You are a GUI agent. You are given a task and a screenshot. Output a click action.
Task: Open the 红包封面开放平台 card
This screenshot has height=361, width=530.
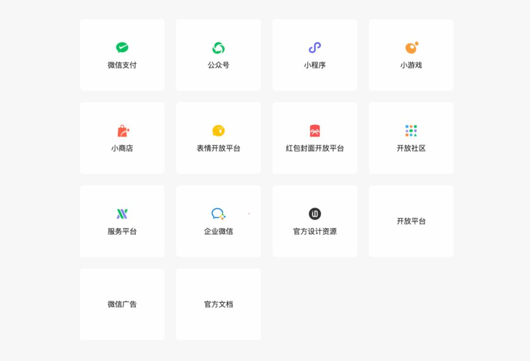(x=315, y=138)
